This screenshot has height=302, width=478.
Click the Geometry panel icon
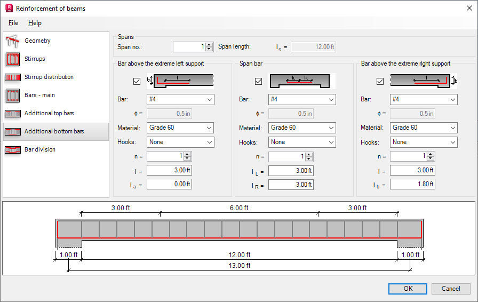point(12,41)
